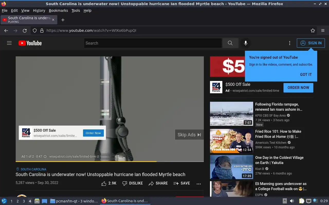This screenshot has height=205, width=329.
Task: Share the video
Action: [x=158, y=183]
